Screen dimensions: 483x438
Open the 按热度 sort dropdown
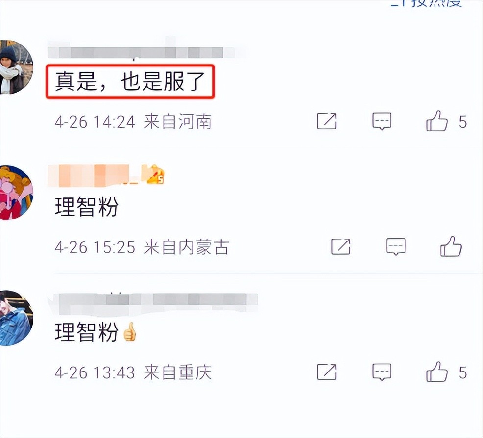pos(428,2)
